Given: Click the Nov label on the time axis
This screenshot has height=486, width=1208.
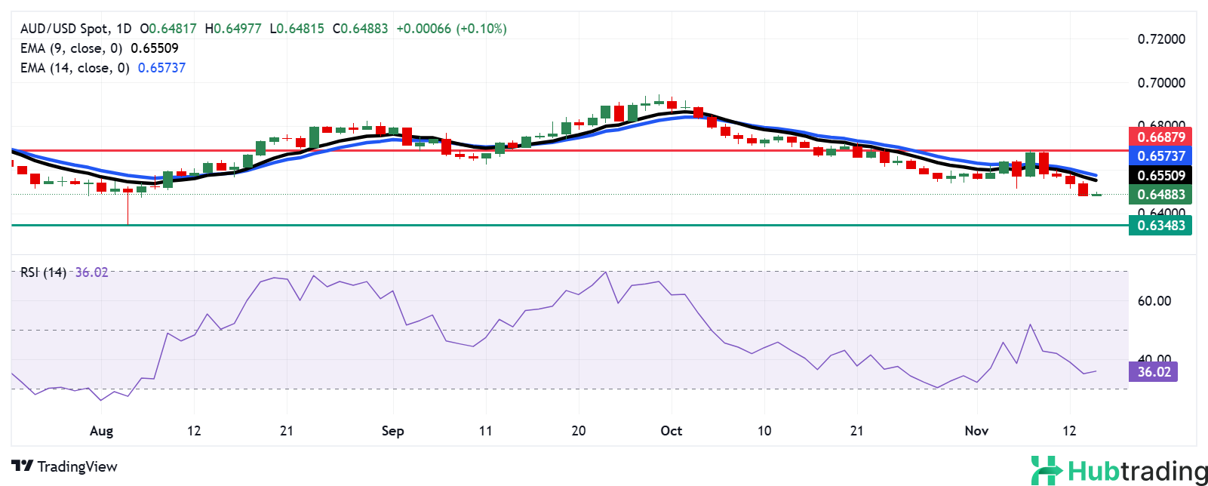Looking at the screenshot, I should pos(976,431).
